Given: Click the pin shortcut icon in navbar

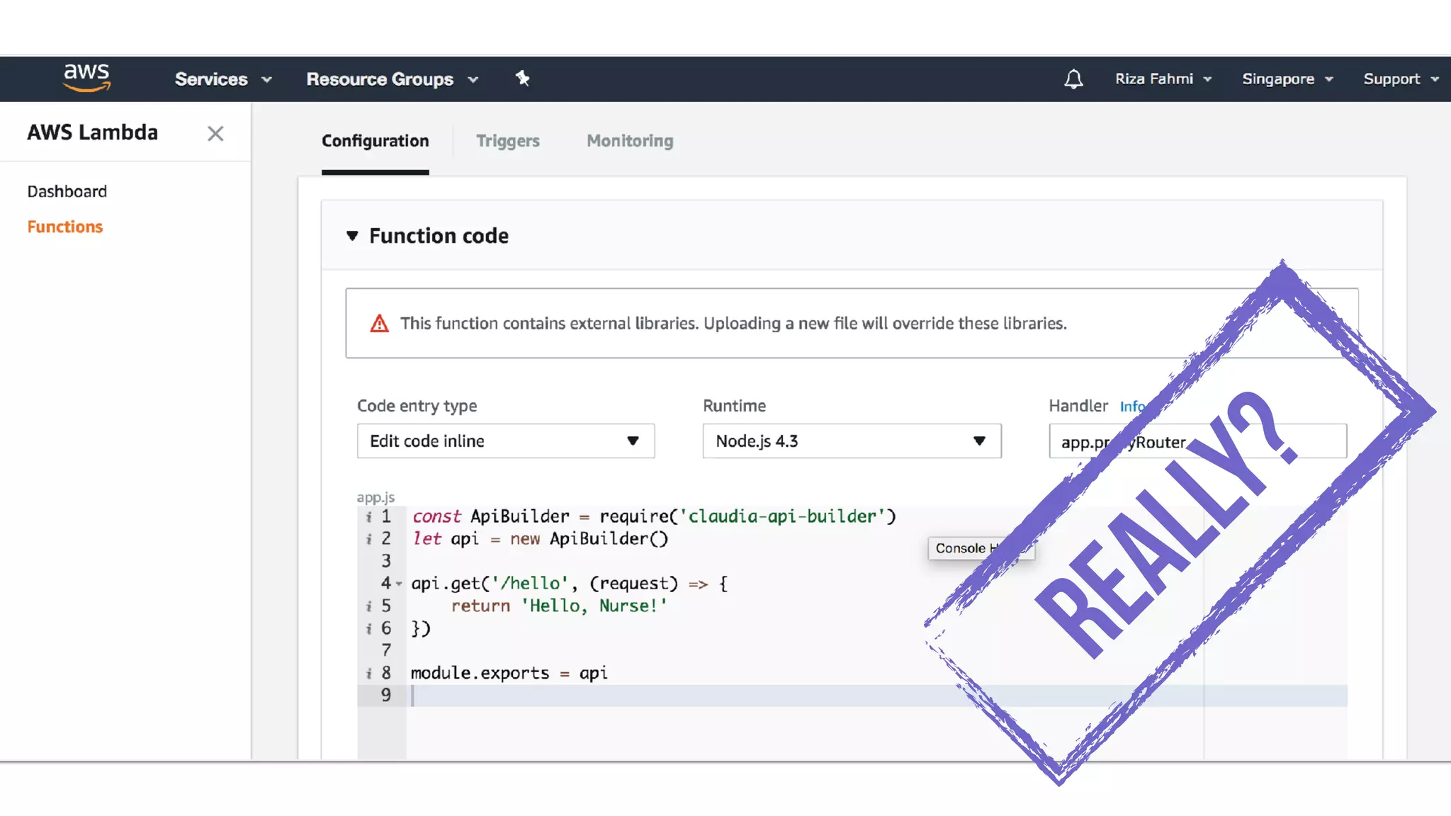Looking at the screenshot, I should click(522, 78).
